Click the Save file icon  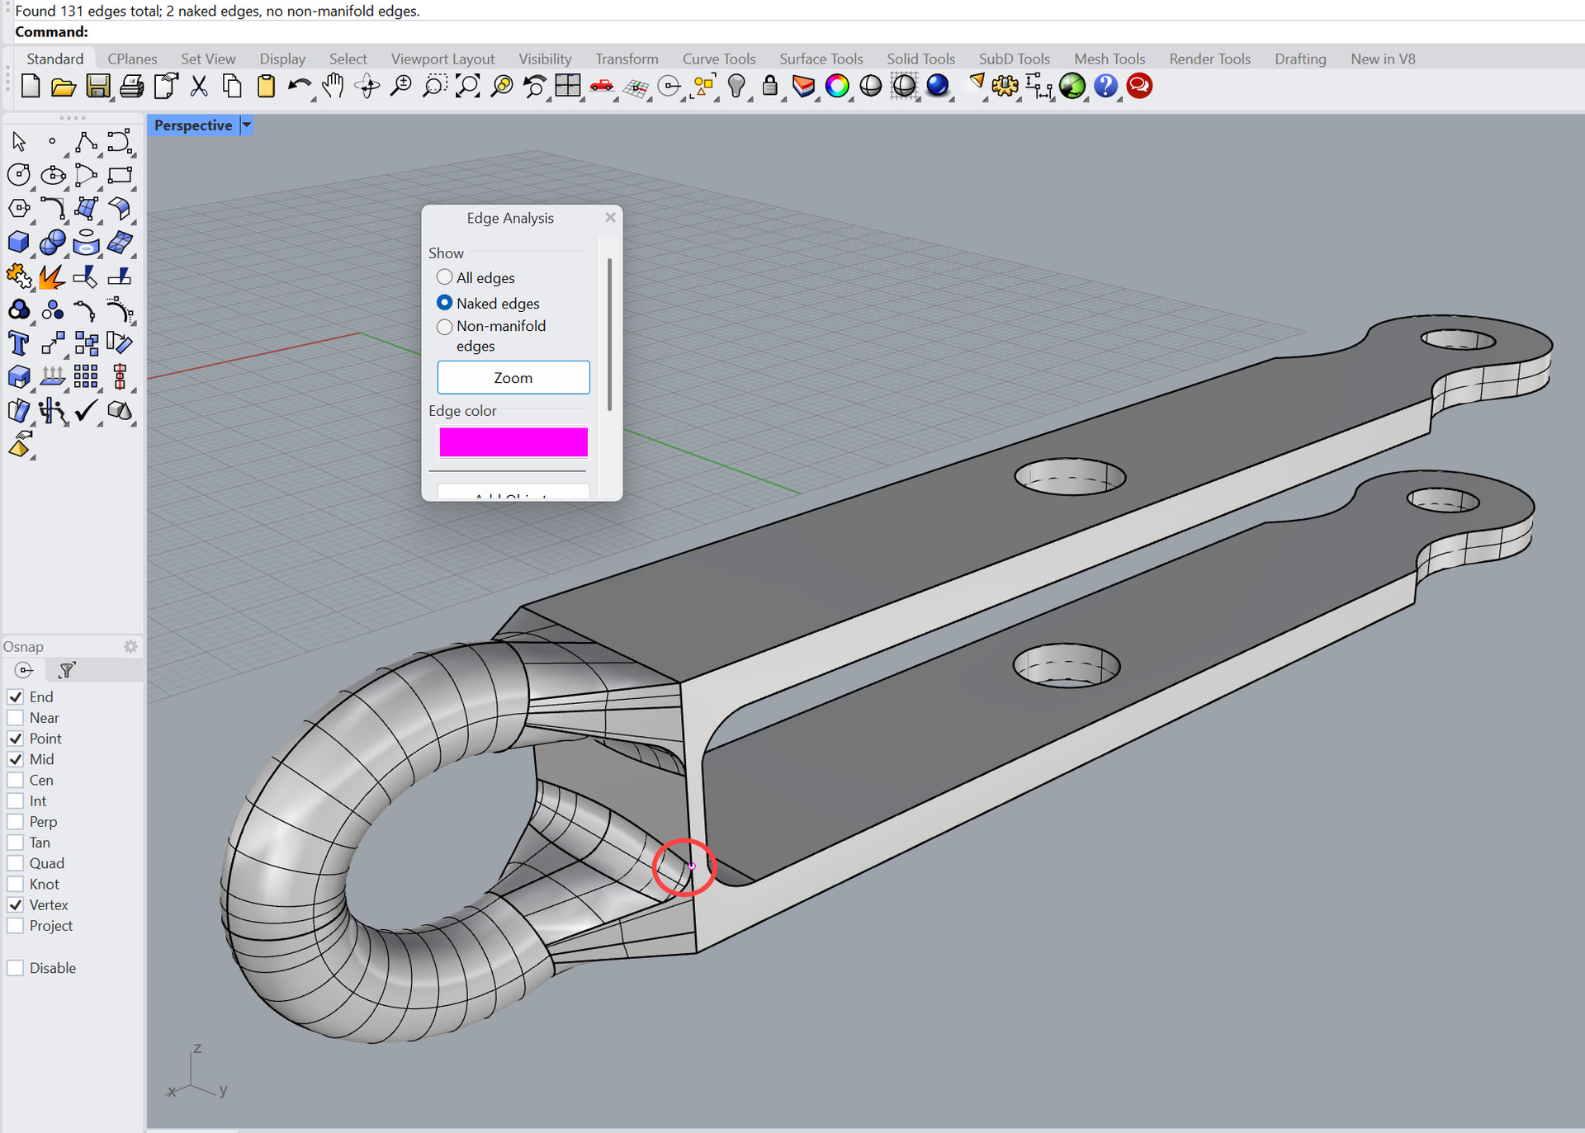point(98,86)
